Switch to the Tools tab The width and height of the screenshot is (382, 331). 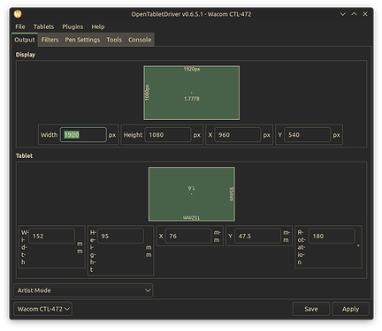[x=114, y=40]
